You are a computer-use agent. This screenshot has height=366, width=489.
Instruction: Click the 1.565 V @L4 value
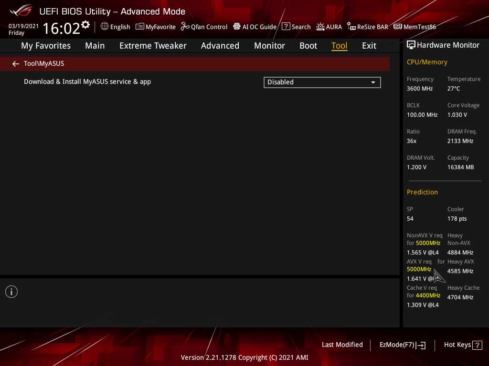pyautogui.click(x=423, y=253)
